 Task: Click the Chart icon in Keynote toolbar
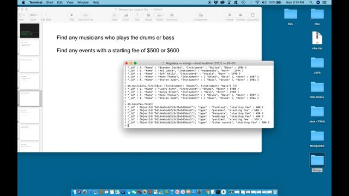point(126,15)
